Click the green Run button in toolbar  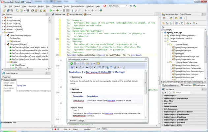click(51, 10)
